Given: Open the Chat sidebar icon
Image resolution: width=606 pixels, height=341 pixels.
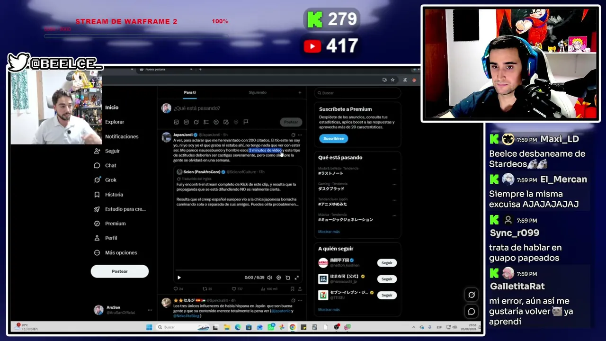Looking at the screenshot, I should pyautogui.click(x=97, y=165).
